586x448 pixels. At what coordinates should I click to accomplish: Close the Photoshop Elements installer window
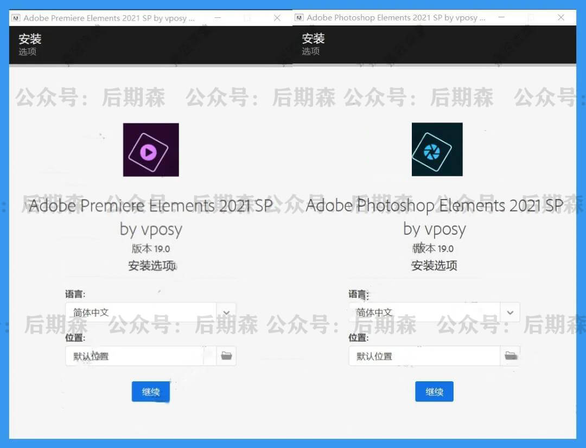click(560, 17)
